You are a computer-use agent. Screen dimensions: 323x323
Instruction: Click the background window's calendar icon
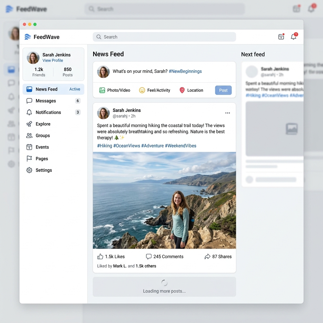coord(297,9)
